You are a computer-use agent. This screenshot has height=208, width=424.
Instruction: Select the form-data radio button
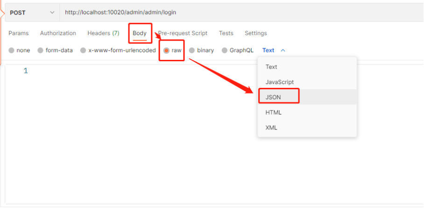click(x=40, y=50)
